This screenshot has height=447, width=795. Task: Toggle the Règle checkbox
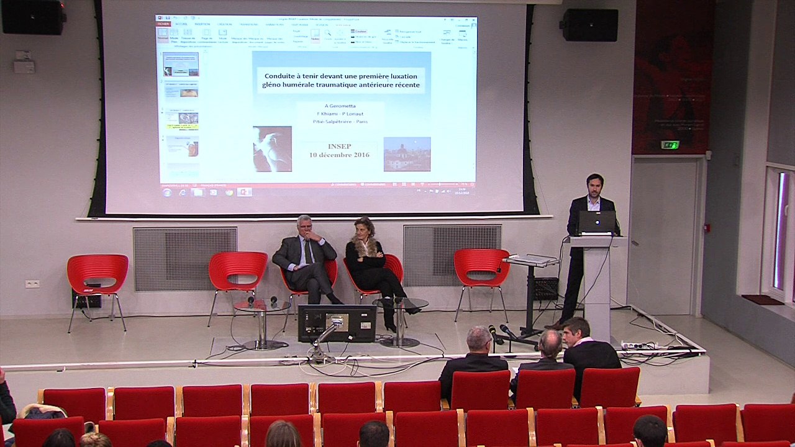[x=296, y=30]
